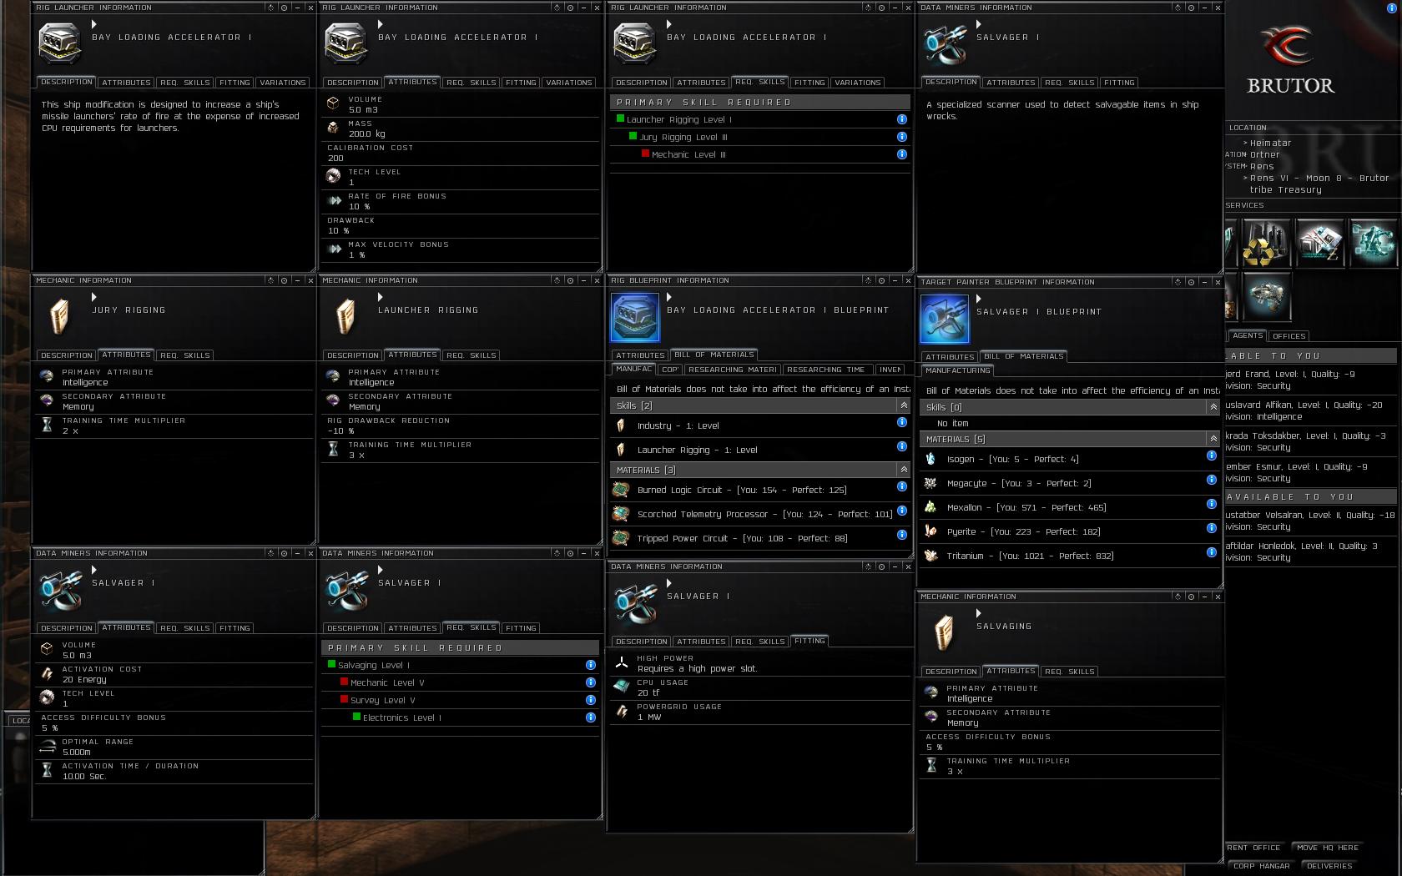Show info for Tritanium material
1402x876 pixels.
(1211, 552)
